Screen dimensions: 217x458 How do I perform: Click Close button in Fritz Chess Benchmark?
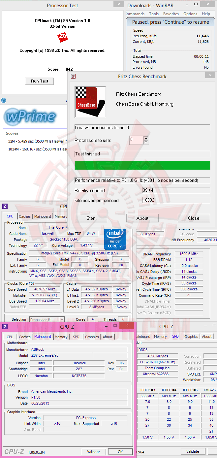(x=194, y=218)
